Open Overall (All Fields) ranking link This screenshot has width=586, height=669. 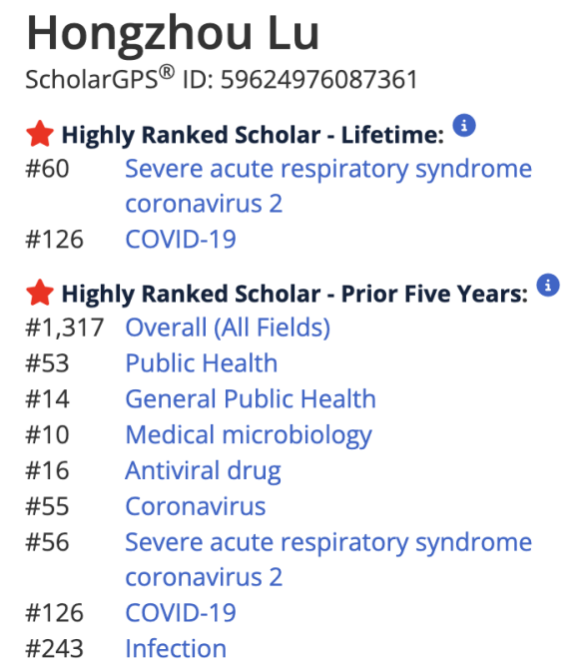click(228, 329)
